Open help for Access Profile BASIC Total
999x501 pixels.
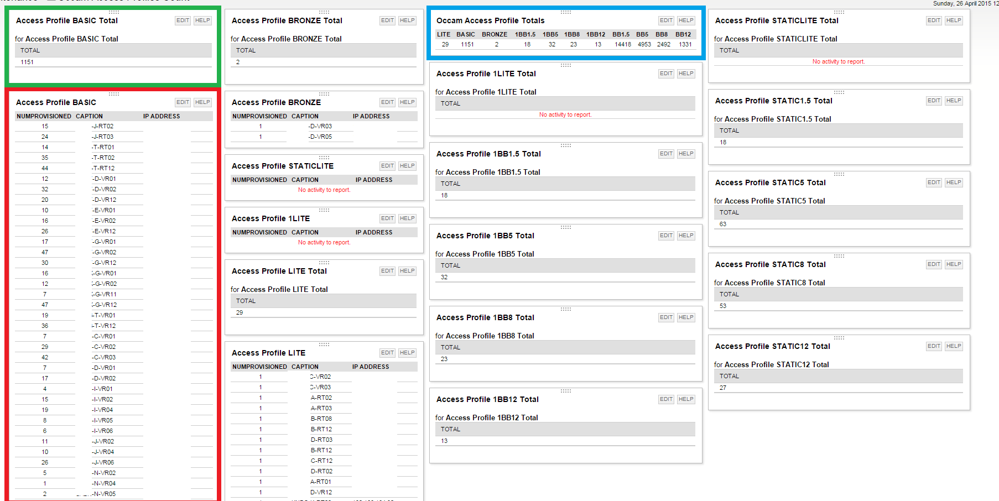click(x=202, y=20)
